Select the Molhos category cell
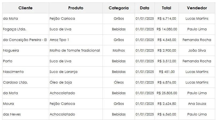The image size is (216, 120). tap(119, 50)
